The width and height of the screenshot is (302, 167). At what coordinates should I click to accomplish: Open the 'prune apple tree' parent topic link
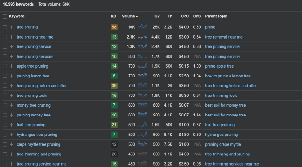point(219,66)
